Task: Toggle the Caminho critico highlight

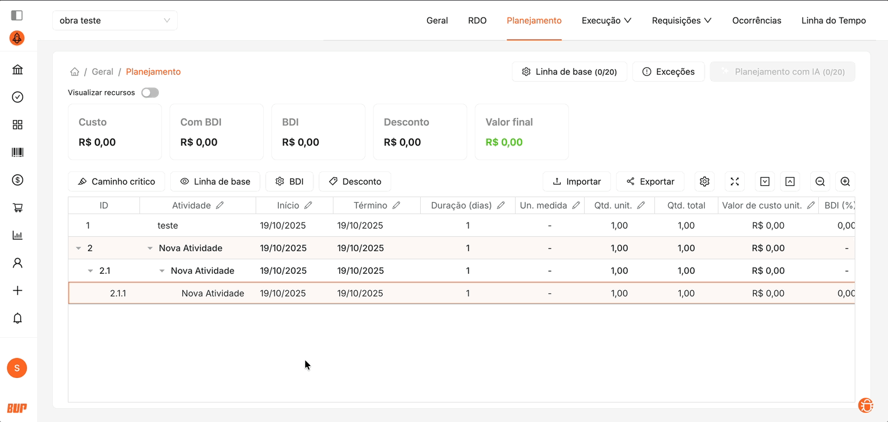Action: 116,181
